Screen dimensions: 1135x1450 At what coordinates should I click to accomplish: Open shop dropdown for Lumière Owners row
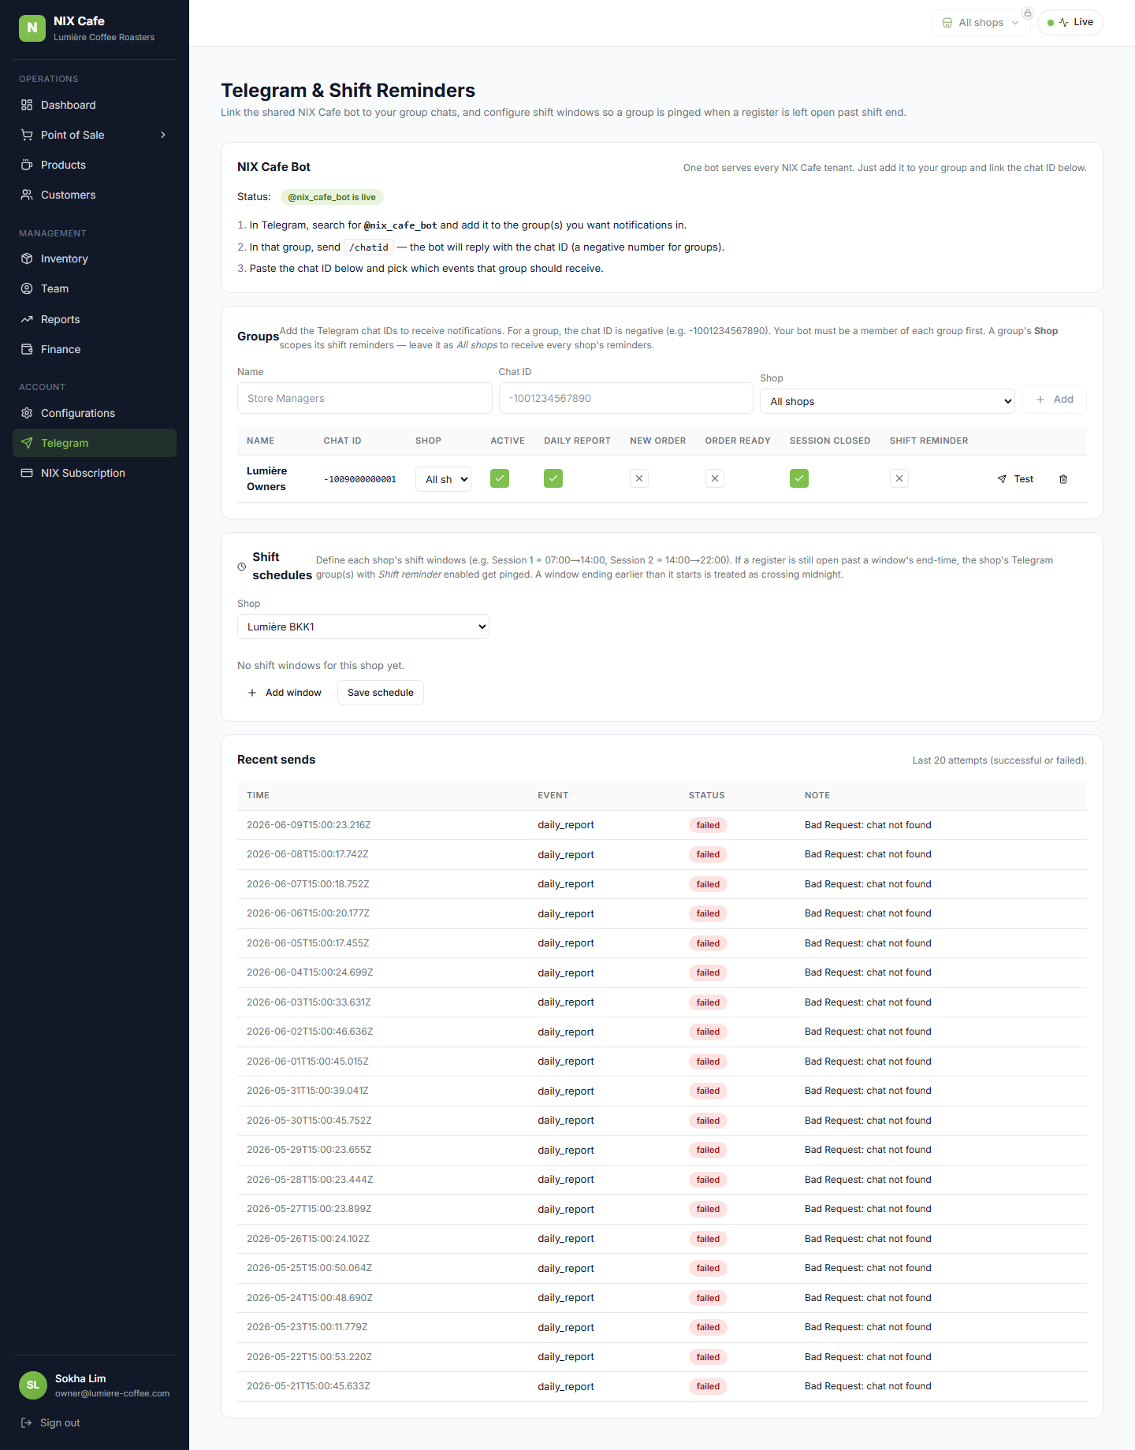444,479
